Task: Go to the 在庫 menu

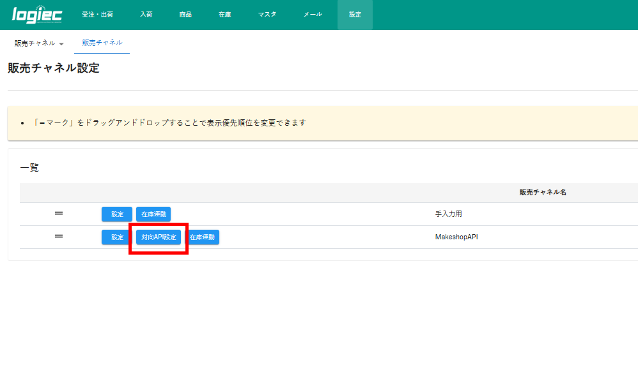Action: coord(224,15)
